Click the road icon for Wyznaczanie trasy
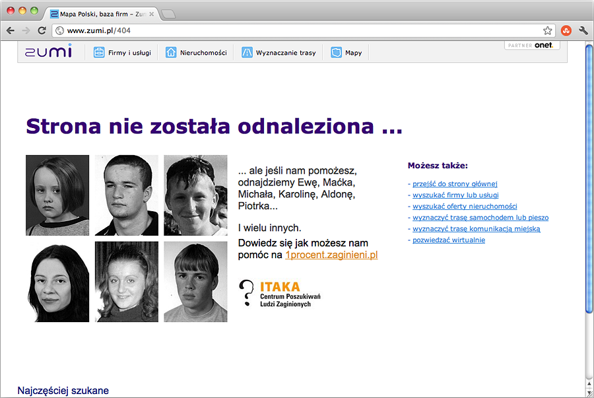The height and width of the screenshot is (398, 594). click(x=247, y=52)
